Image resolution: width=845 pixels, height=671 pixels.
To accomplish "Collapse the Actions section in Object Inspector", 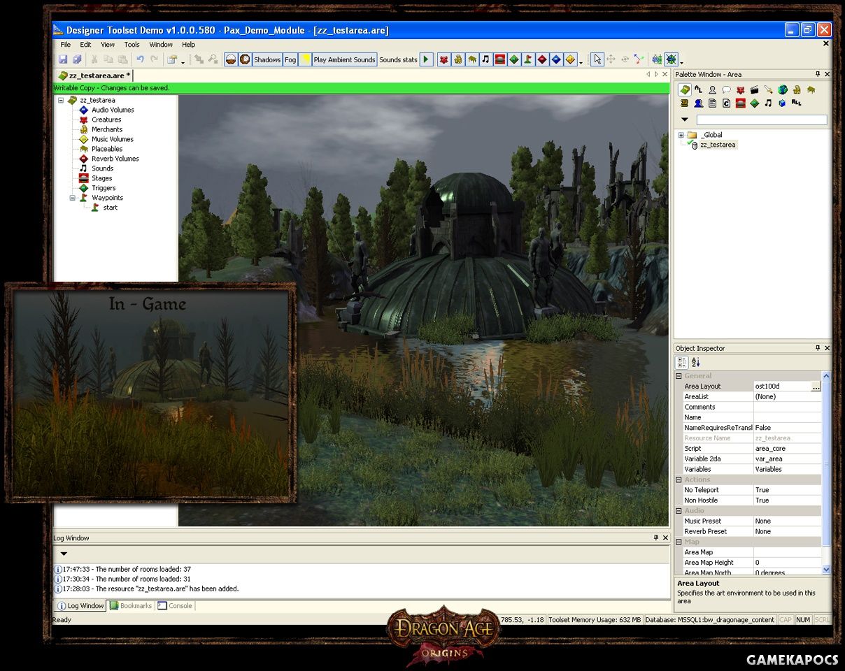I will click(679, 479).
